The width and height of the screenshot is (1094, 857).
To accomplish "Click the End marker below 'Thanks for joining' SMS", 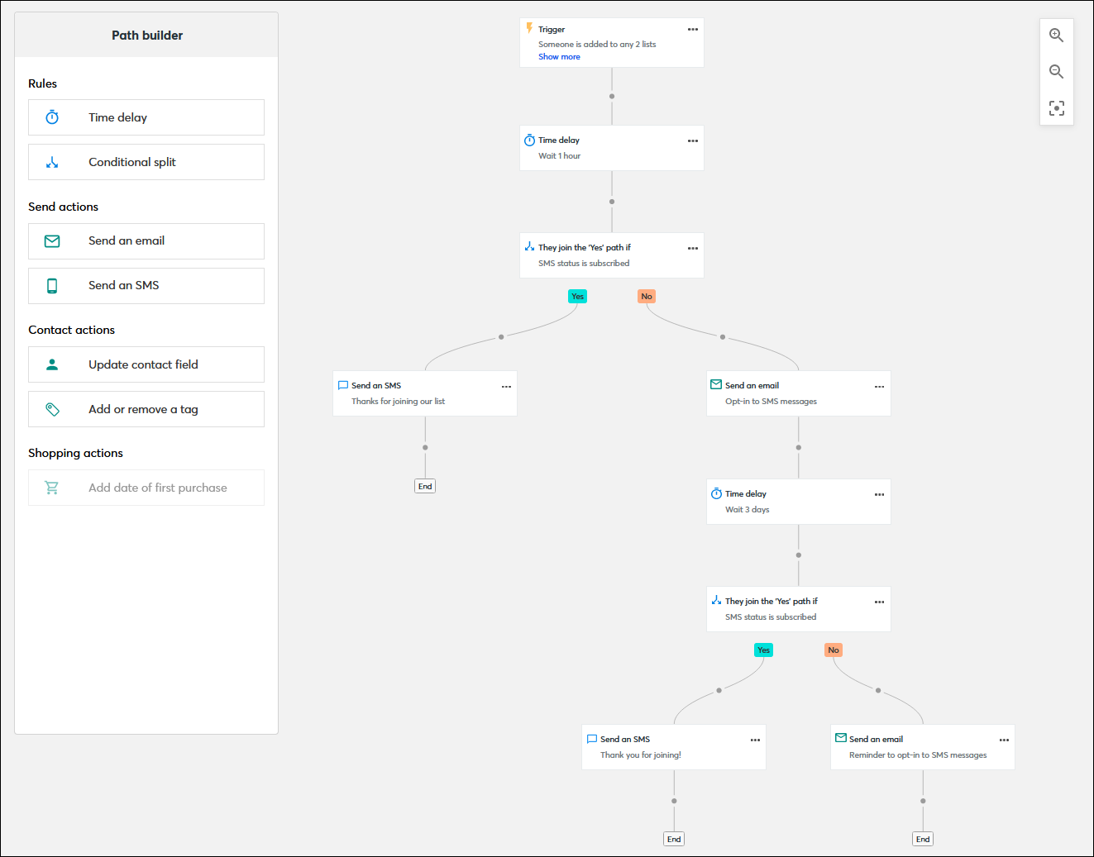I will click(x=425, y=486).
